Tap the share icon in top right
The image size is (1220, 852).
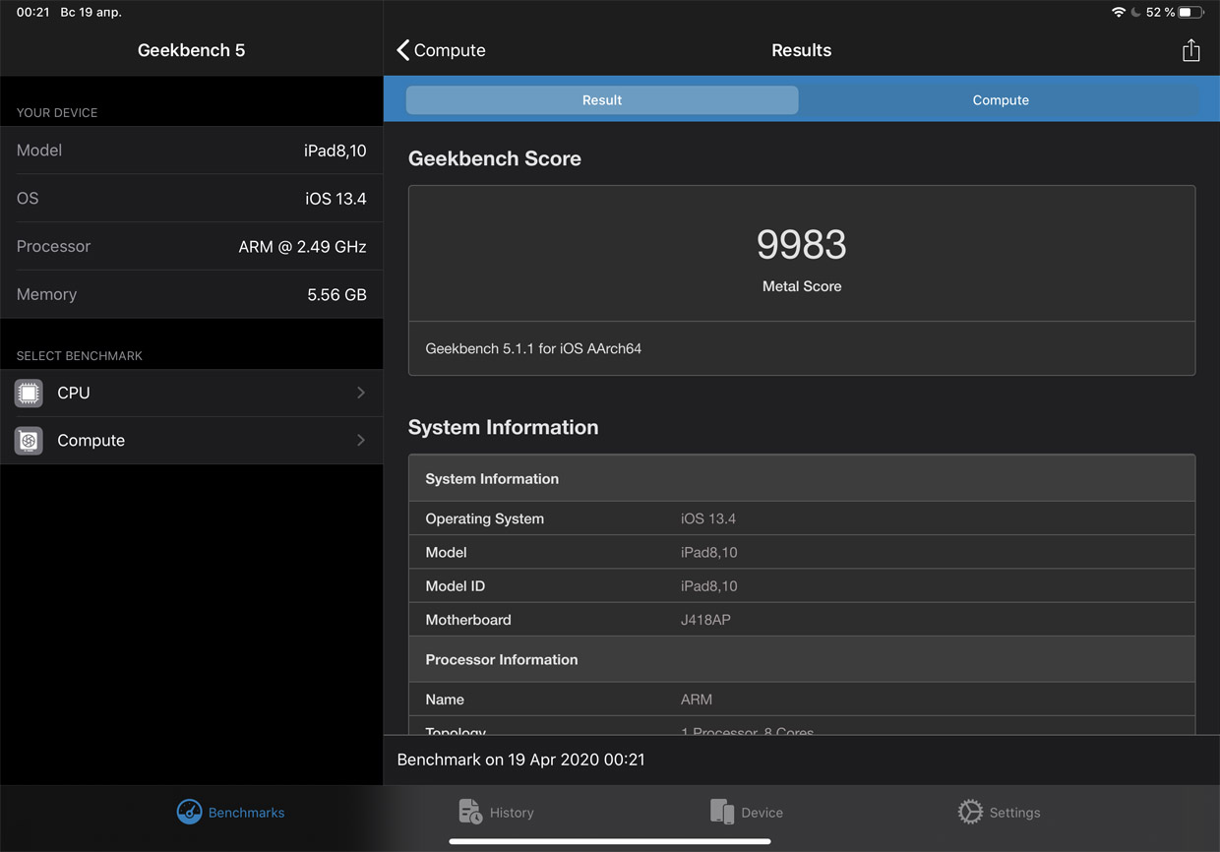pyautogui.click(x=1190, y=50)
